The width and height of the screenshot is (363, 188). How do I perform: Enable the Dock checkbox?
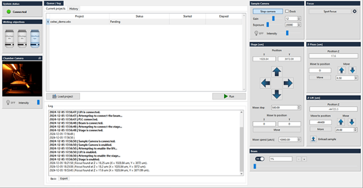click(287, 11)
